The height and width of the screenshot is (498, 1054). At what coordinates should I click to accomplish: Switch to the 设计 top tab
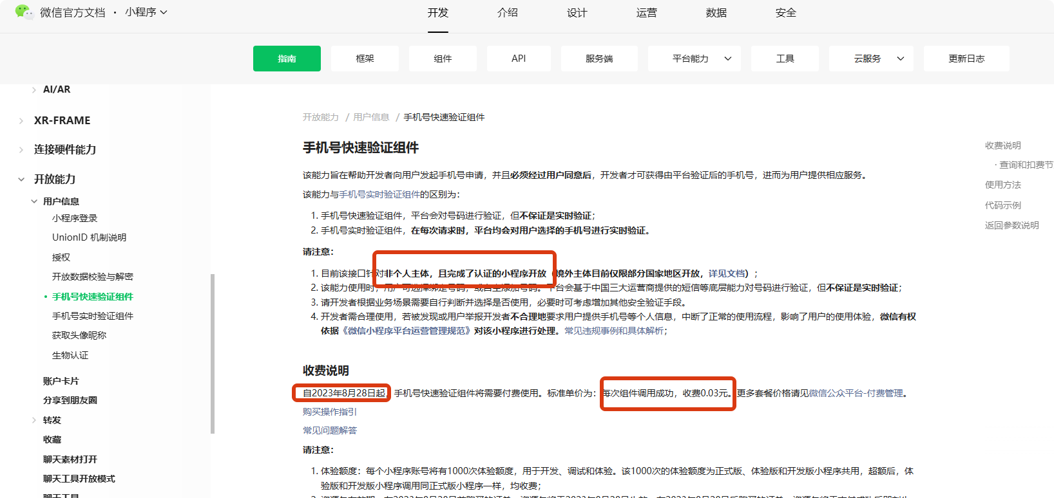coord(577,13)
